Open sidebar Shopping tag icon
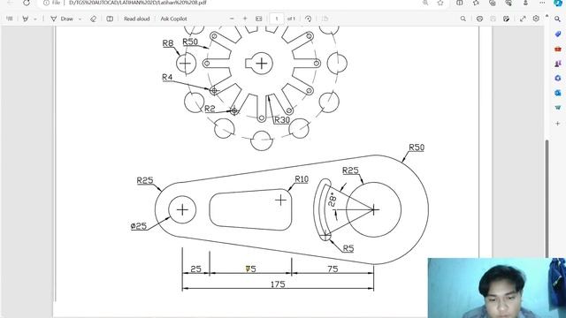 558,34
